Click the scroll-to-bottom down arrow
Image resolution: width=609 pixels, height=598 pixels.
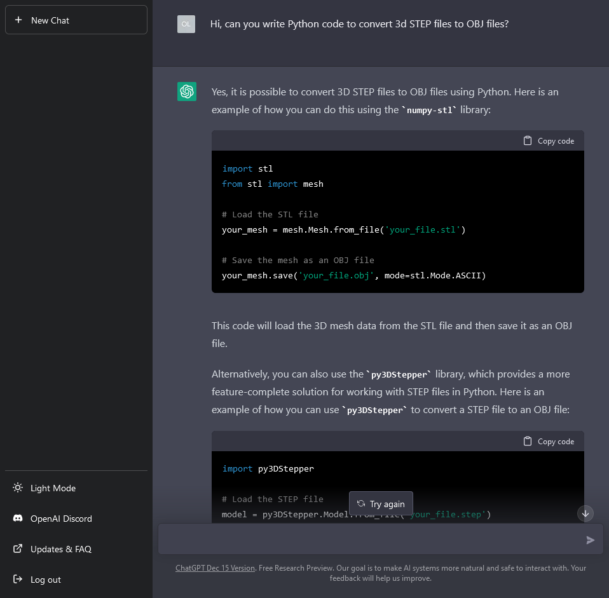[x=585, y=513]
